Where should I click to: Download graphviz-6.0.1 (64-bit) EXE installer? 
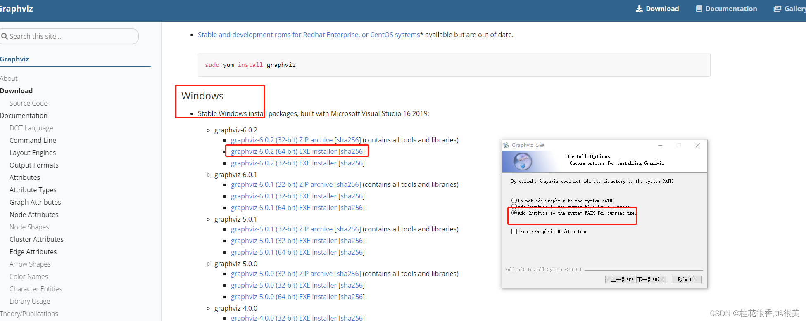(x=284, y=208)
